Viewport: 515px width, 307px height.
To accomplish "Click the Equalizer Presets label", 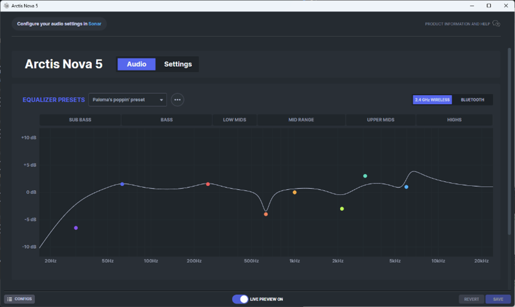I will pyautogui.click(x=54, y=100).
